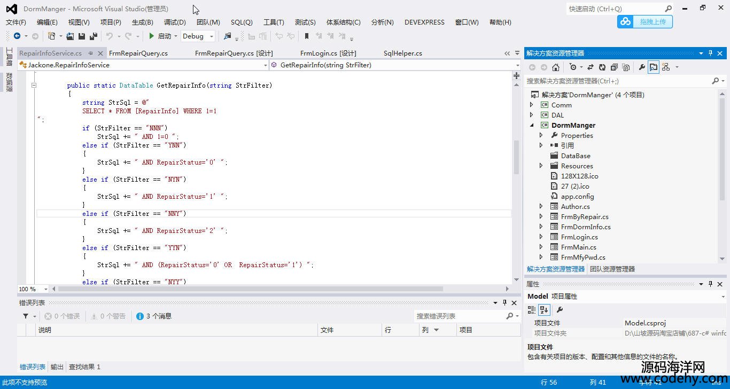Toggle bookmark icon in the editor toolbar

coord(307,36)
